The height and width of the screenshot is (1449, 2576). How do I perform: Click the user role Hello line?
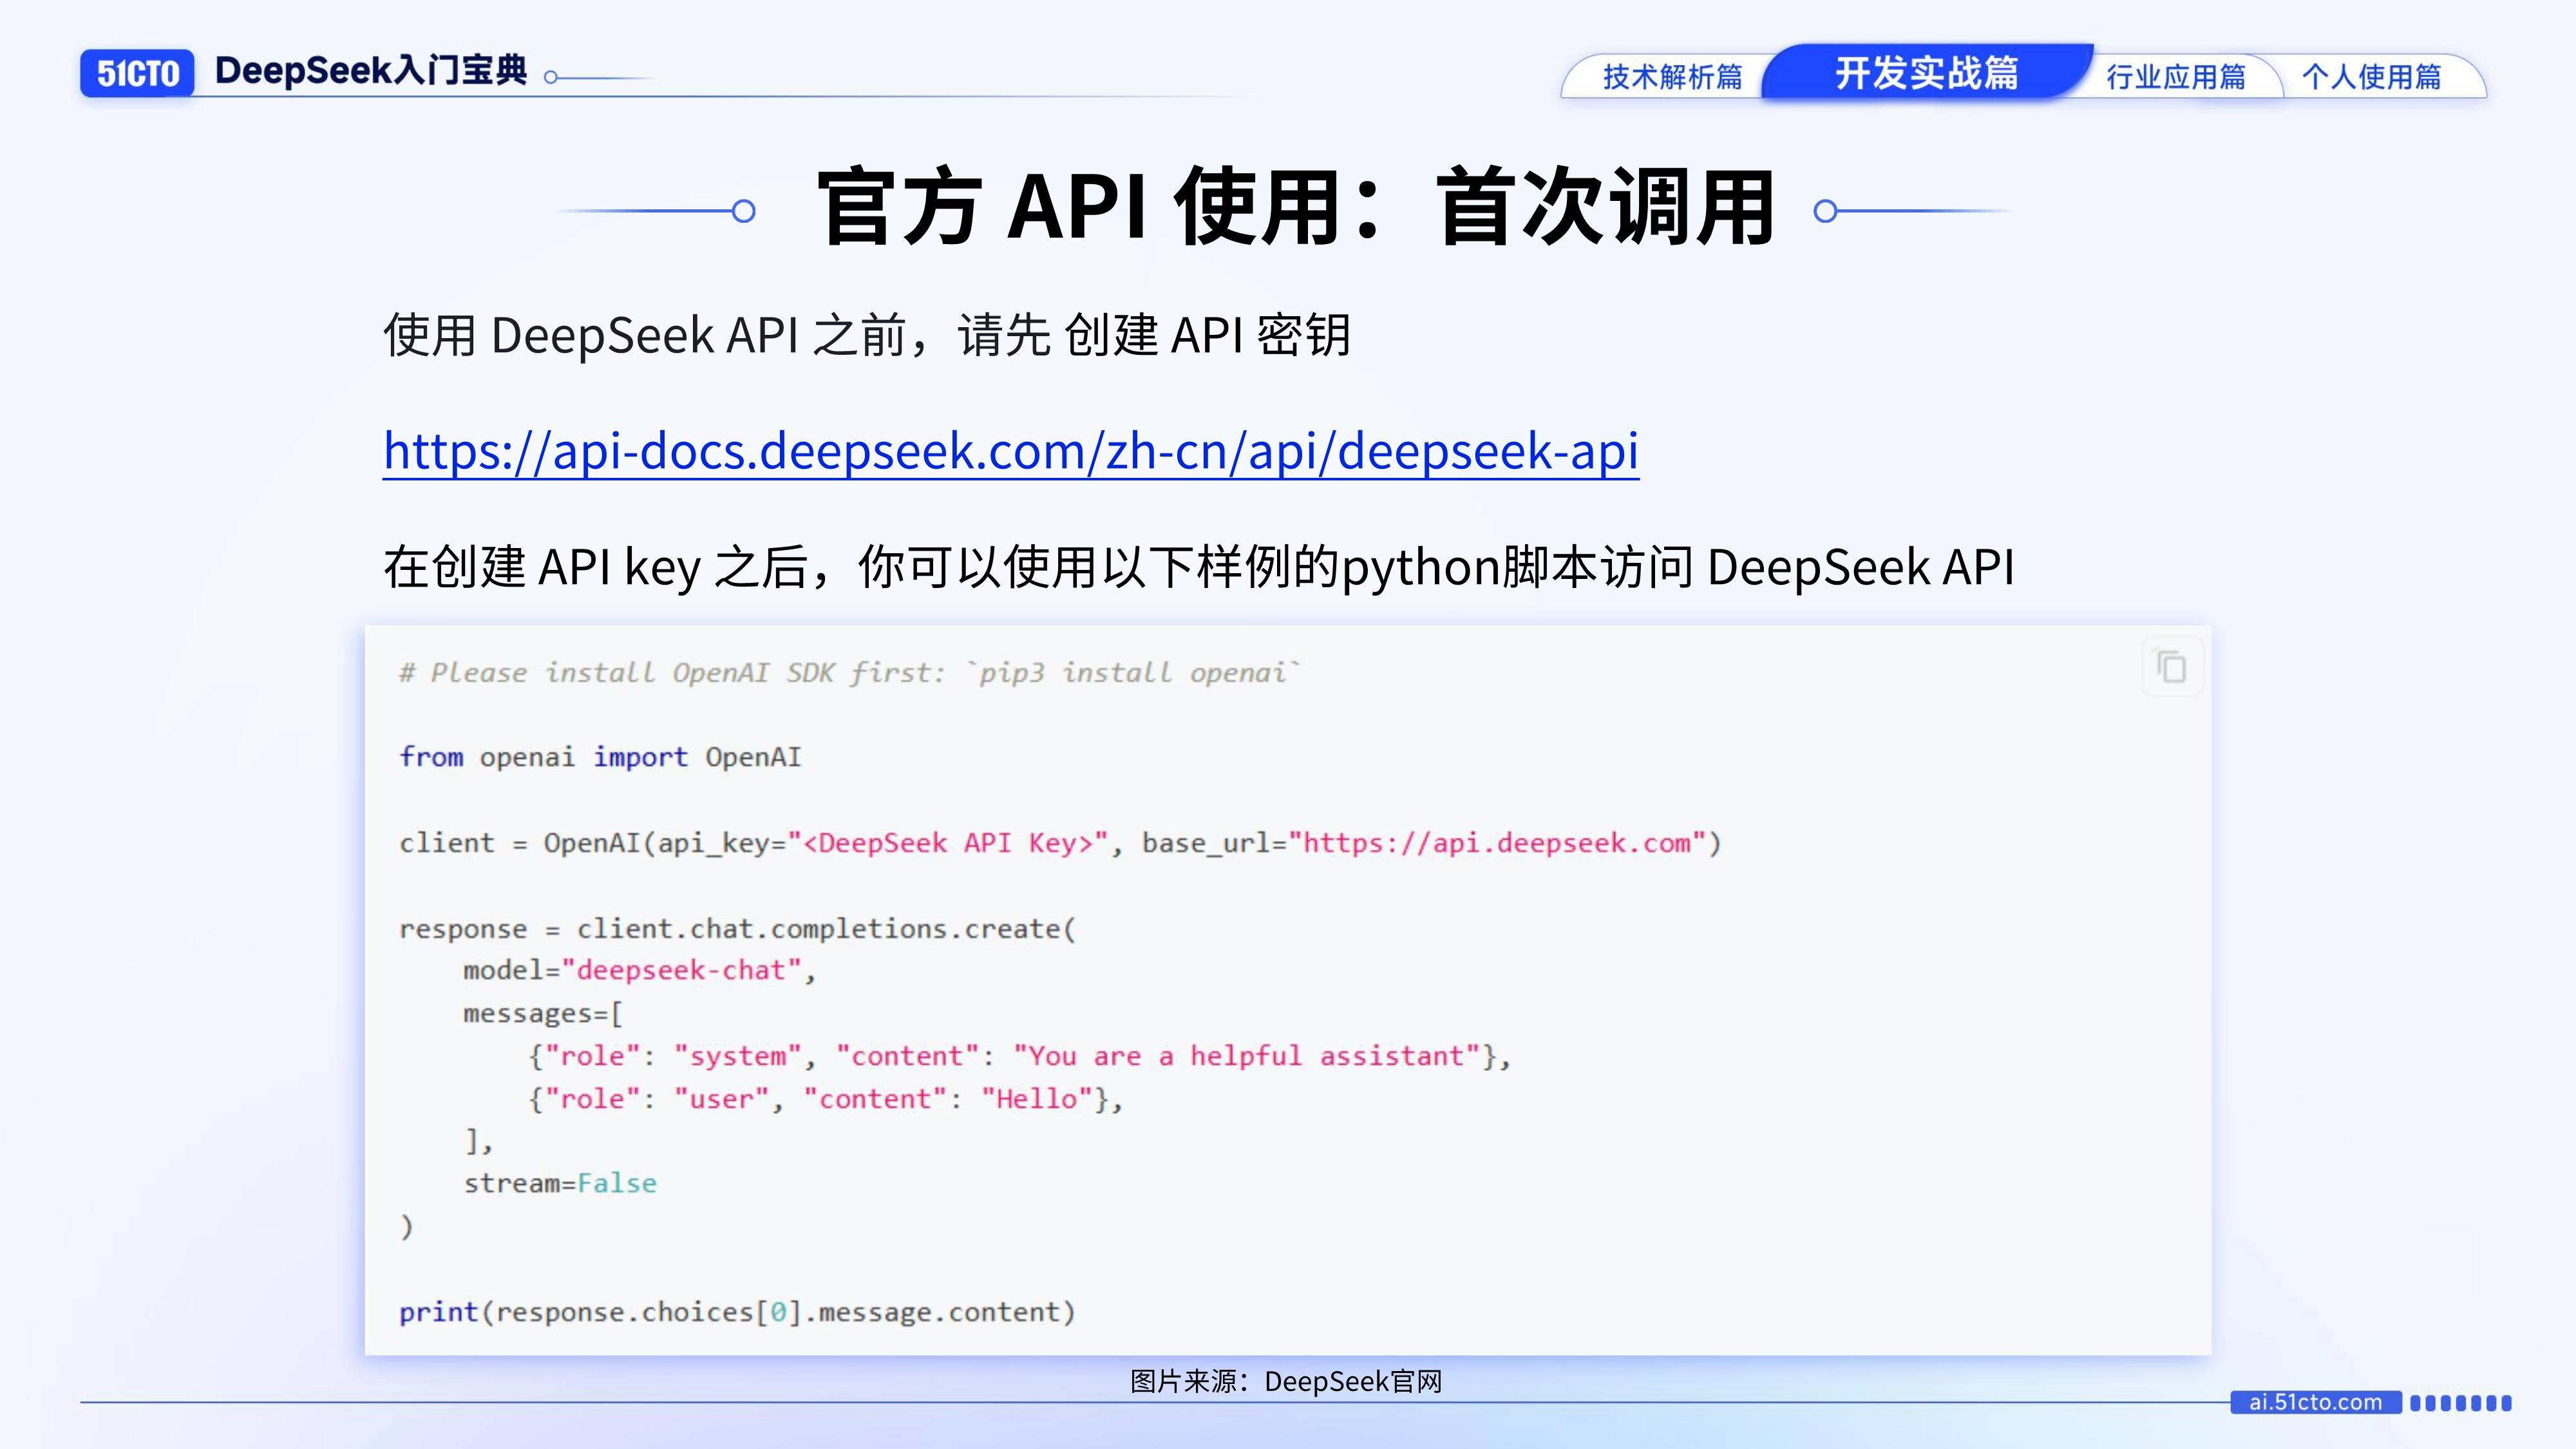point(826,1100)
